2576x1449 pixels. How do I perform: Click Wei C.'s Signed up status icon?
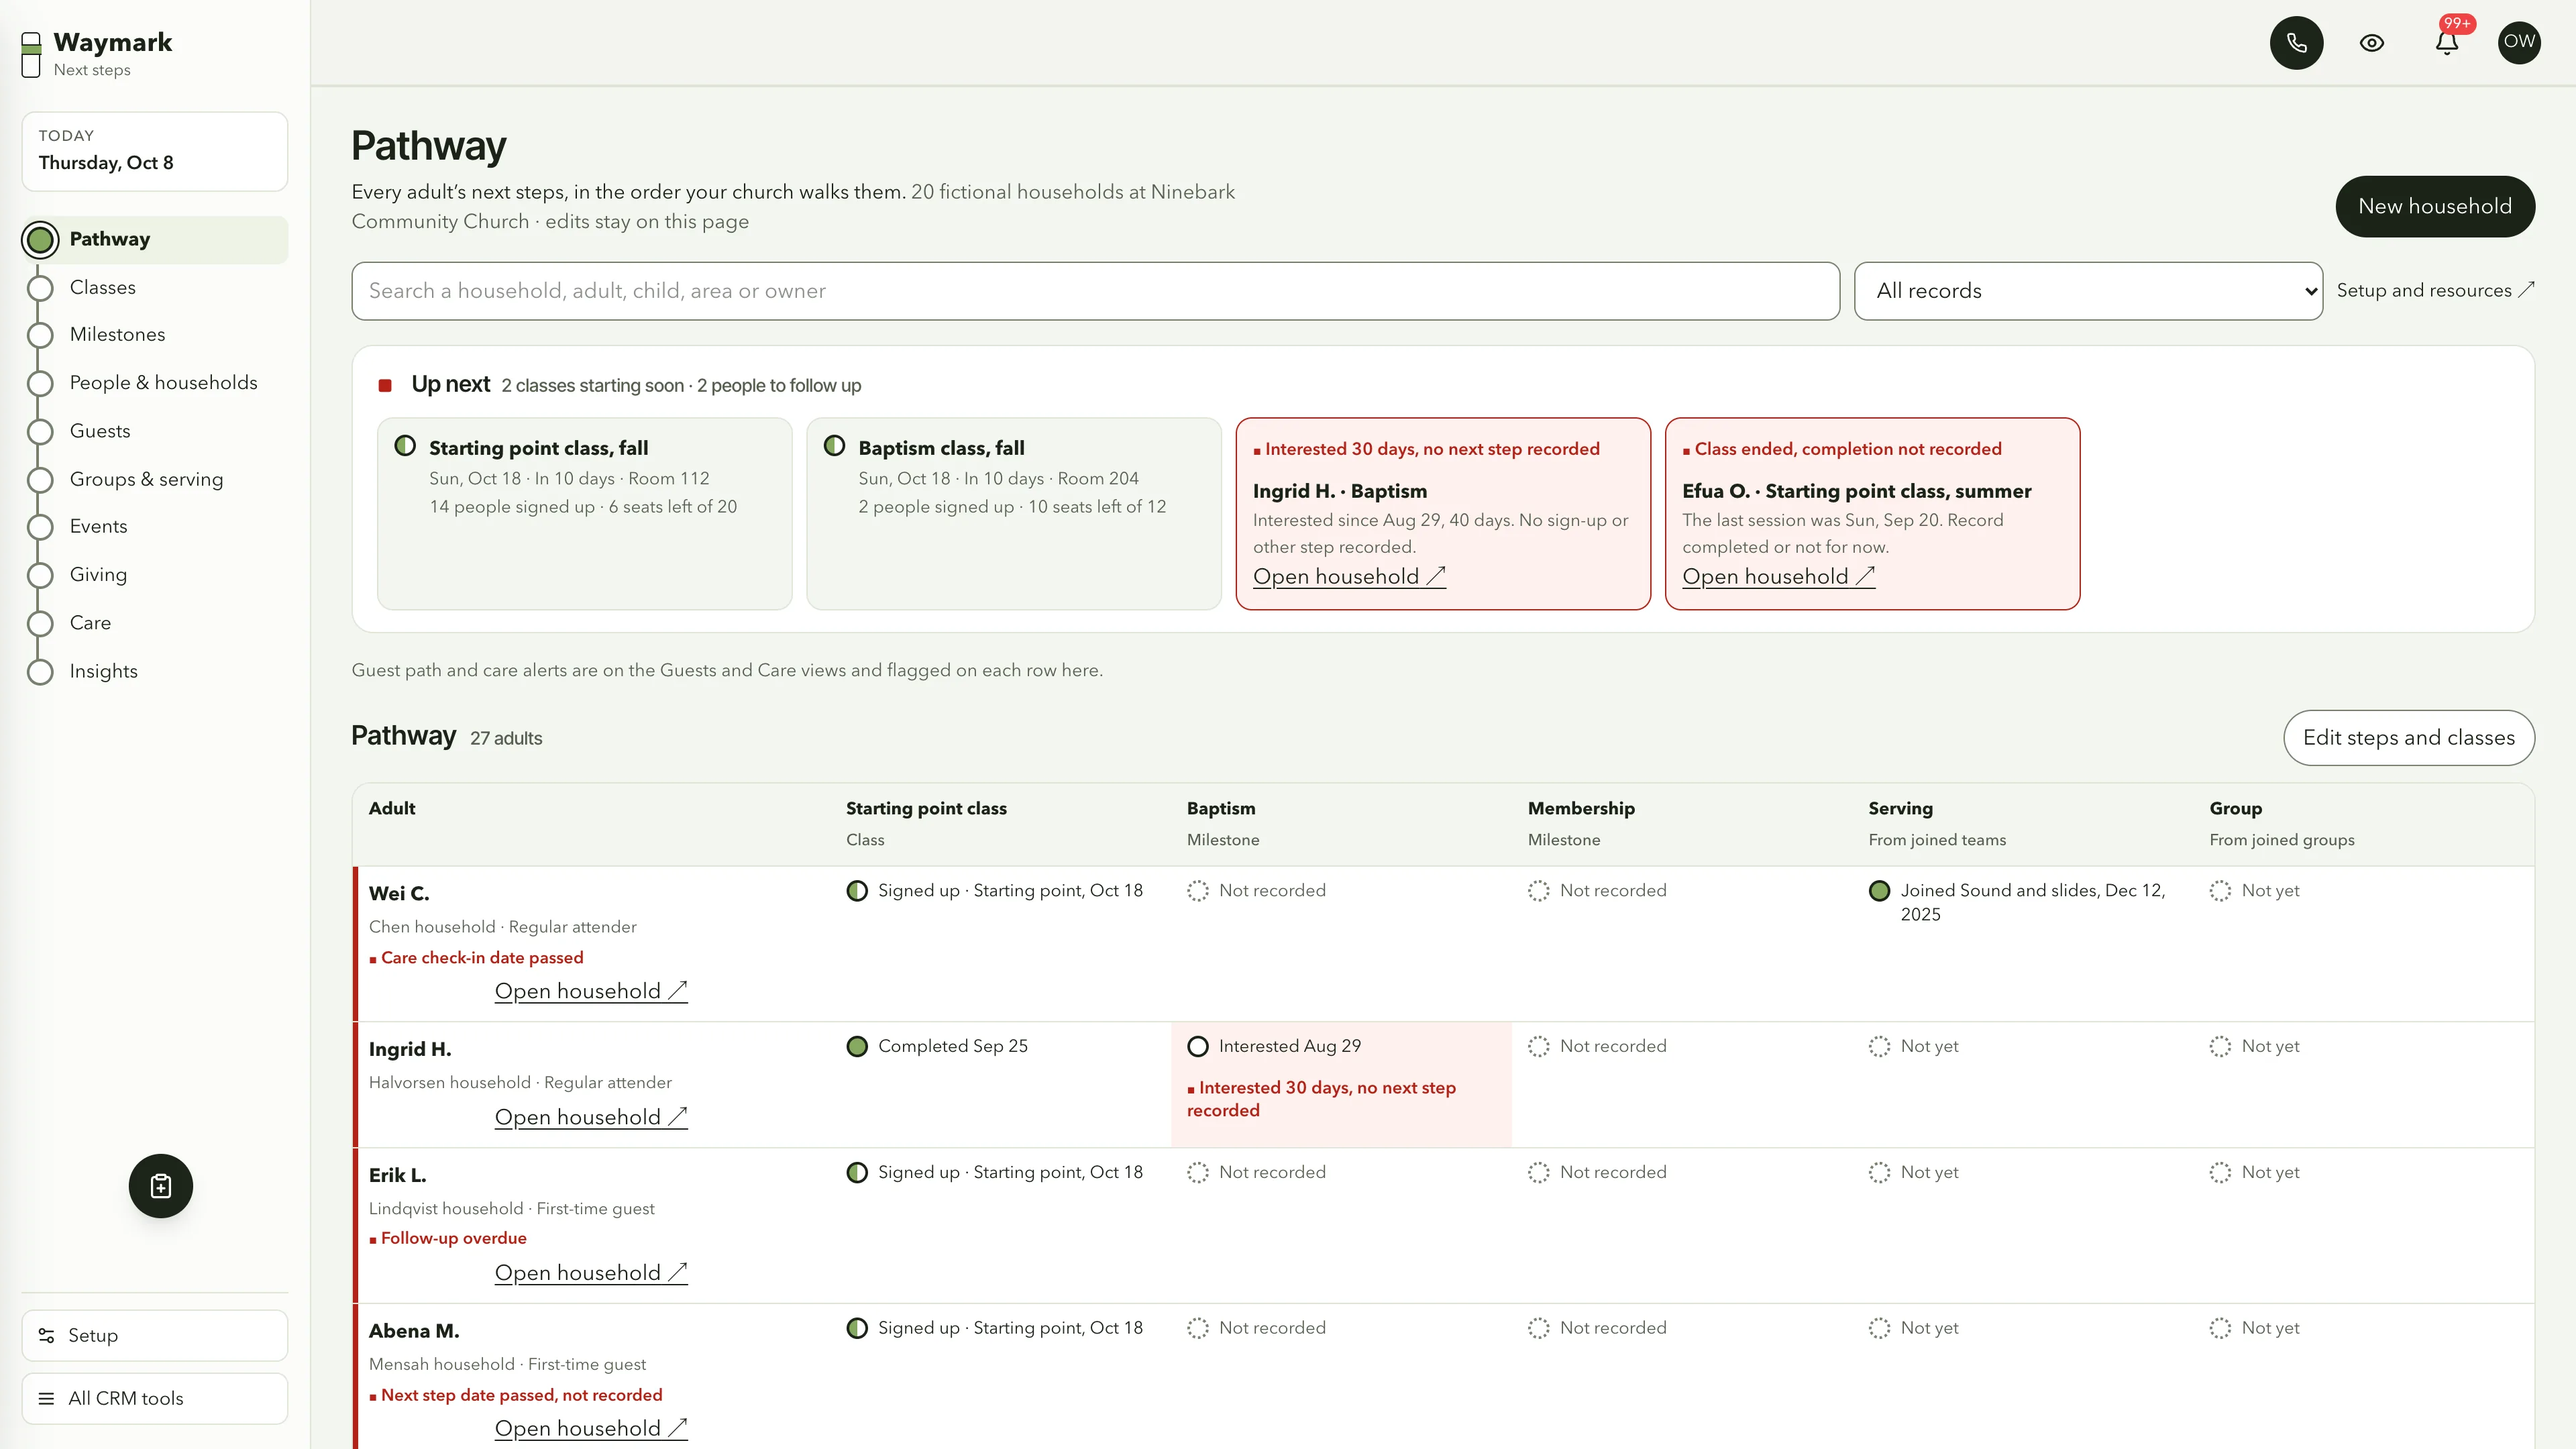coord(857,891)
